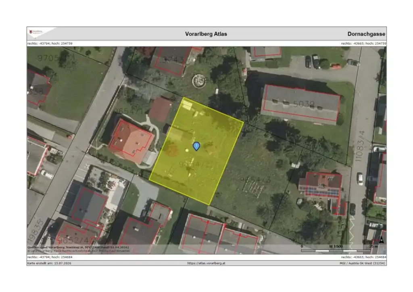Image resolution: width=413 pixels, height=292 pixels.
Task: Click the bottom-left 'rechts: -43794; hoch: 254684' coordinates
Action: coord(50,257)
